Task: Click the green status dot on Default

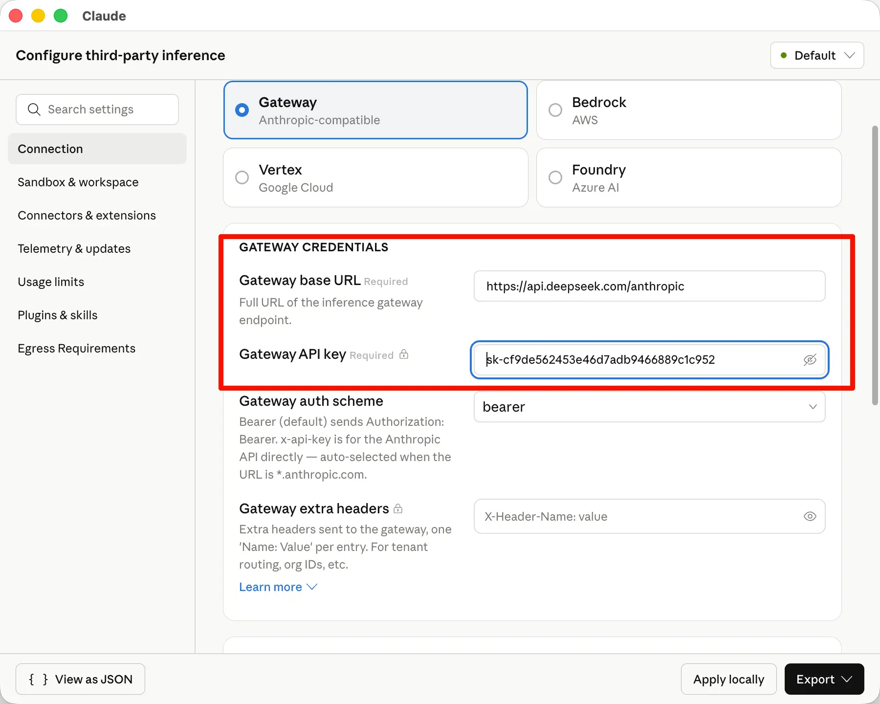Action: 784,55
